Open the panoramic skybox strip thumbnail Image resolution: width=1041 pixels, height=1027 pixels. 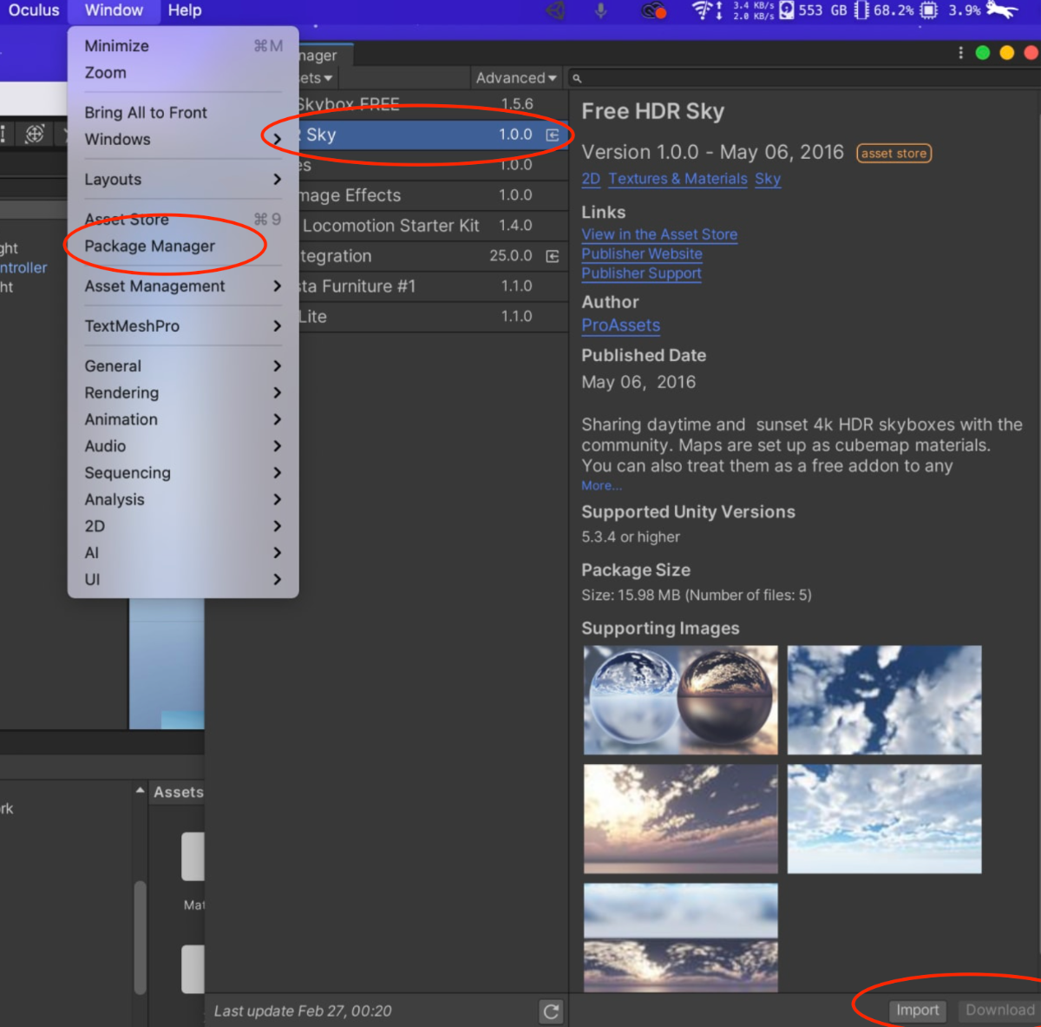tap(681, 938)
